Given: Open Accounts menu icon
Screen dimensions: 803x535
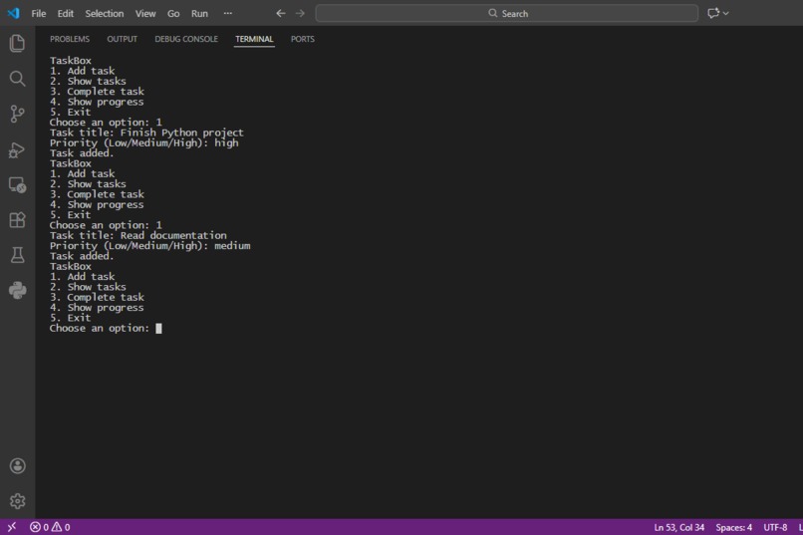Looking at the screenshot, I should 17,466.
